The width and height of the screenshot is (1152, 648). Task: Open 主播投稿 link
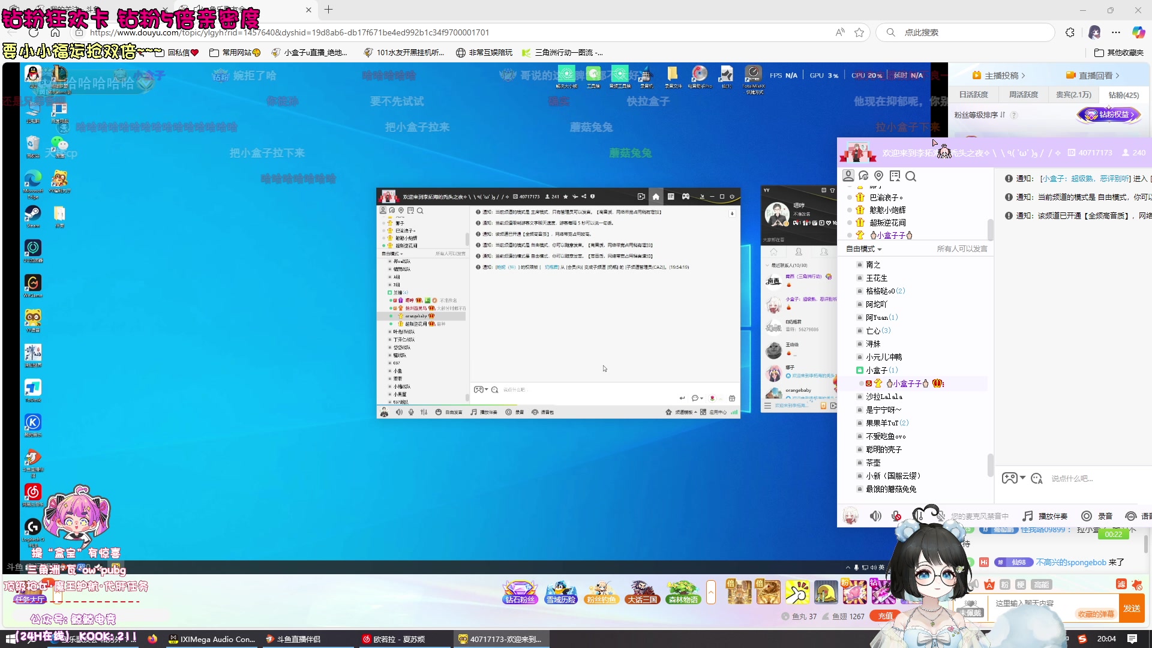point(999,76)
